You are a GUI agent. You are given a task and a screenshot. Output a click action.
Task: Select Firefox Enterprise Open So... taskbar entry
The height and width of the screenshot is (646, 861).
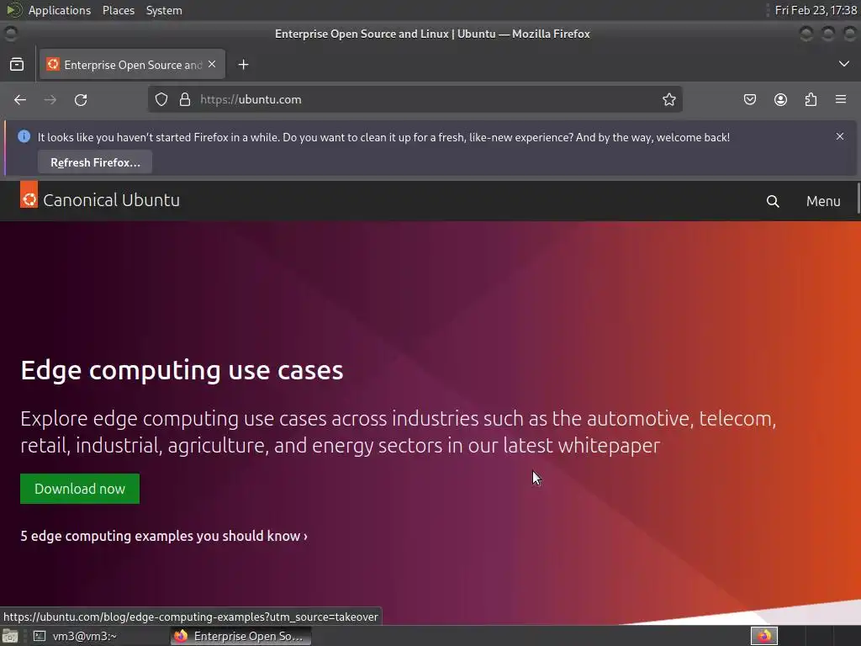(x=241, y=636)
